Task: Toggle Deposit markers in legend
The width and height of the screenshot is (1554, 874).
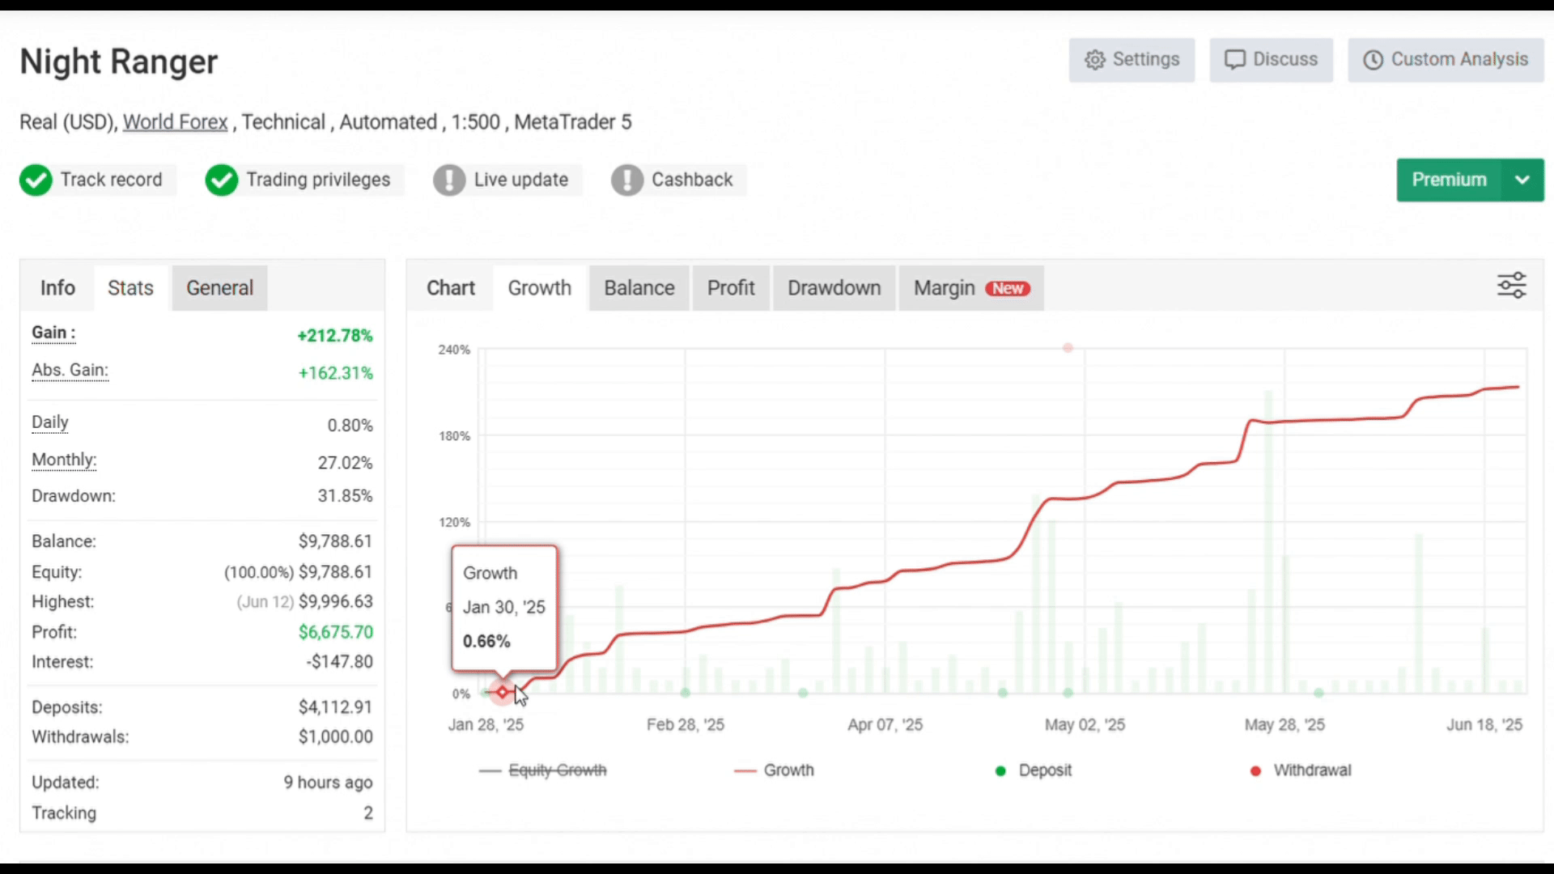Action: pos(1034,770)
